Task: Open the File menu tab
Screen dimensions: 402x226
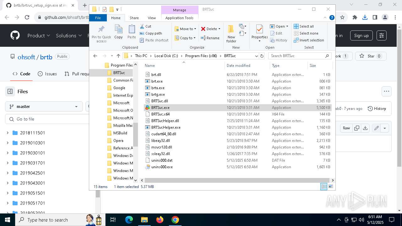Action: tap(98, 18)
